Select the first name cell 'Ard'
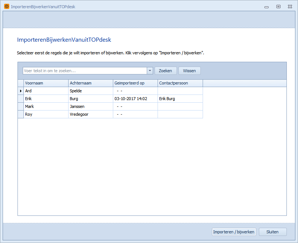Image resolution: width=298 pixels, height=243 pixels. pyautogui.click(x=46, y=91)
